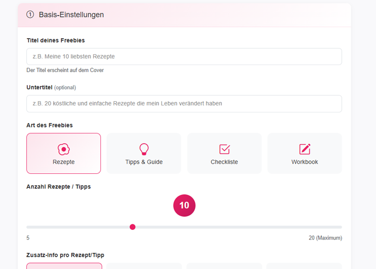Click the checkmark box icon for Checkliste

coord(225,149)
